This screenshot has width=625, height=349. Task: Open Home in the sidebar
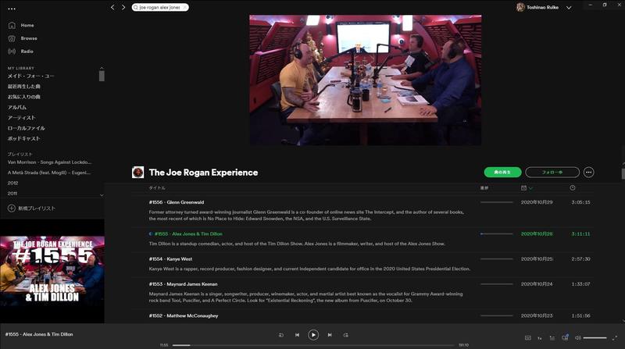[27, 25]
